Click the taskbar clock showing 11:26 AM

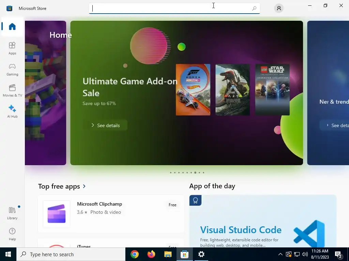320,254
